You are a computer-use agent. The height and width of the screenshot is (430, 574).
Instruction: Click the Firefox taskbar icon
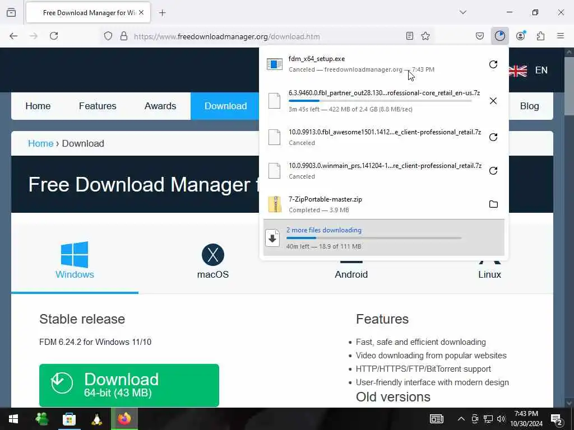(x=124, y=419)
